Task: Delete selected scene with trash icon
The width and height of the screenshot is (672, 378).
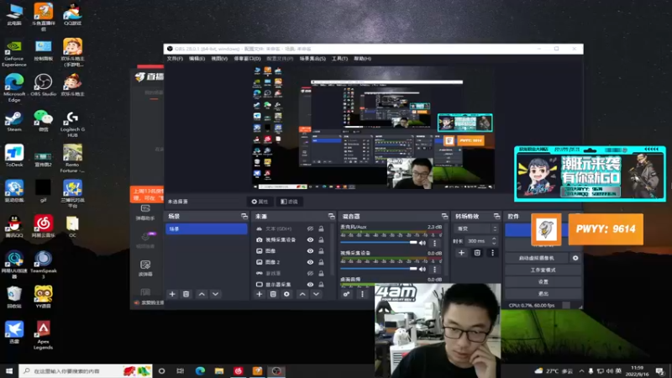Action: (x=186, y=294)
